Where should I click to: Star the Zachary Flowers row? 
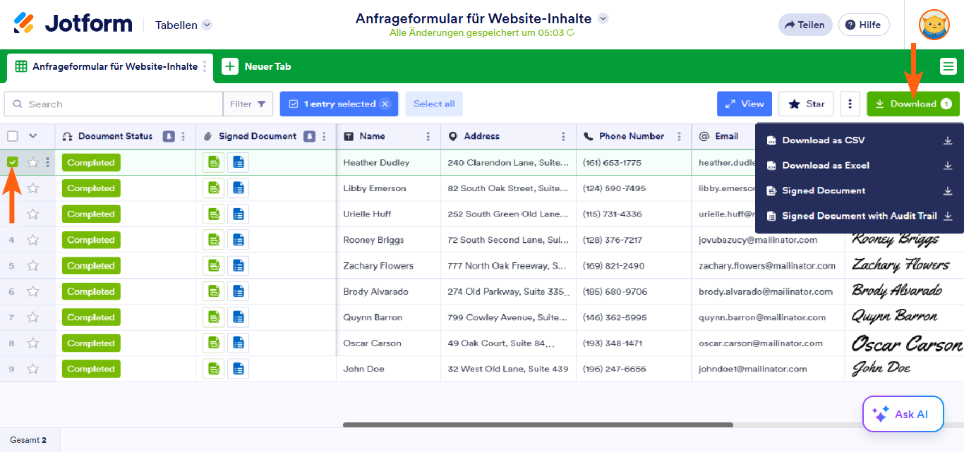[x=32, y=266]
